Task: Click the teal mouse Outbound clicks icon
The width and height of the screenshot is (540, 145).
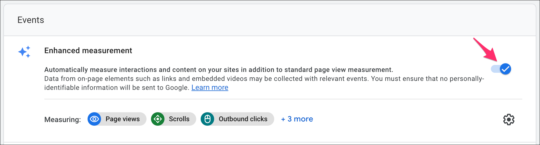Action: click(207, 119)
